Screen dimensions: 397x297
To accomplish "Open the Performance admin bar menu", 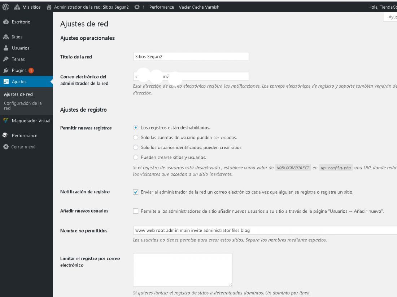I will (x=162, y=7).
